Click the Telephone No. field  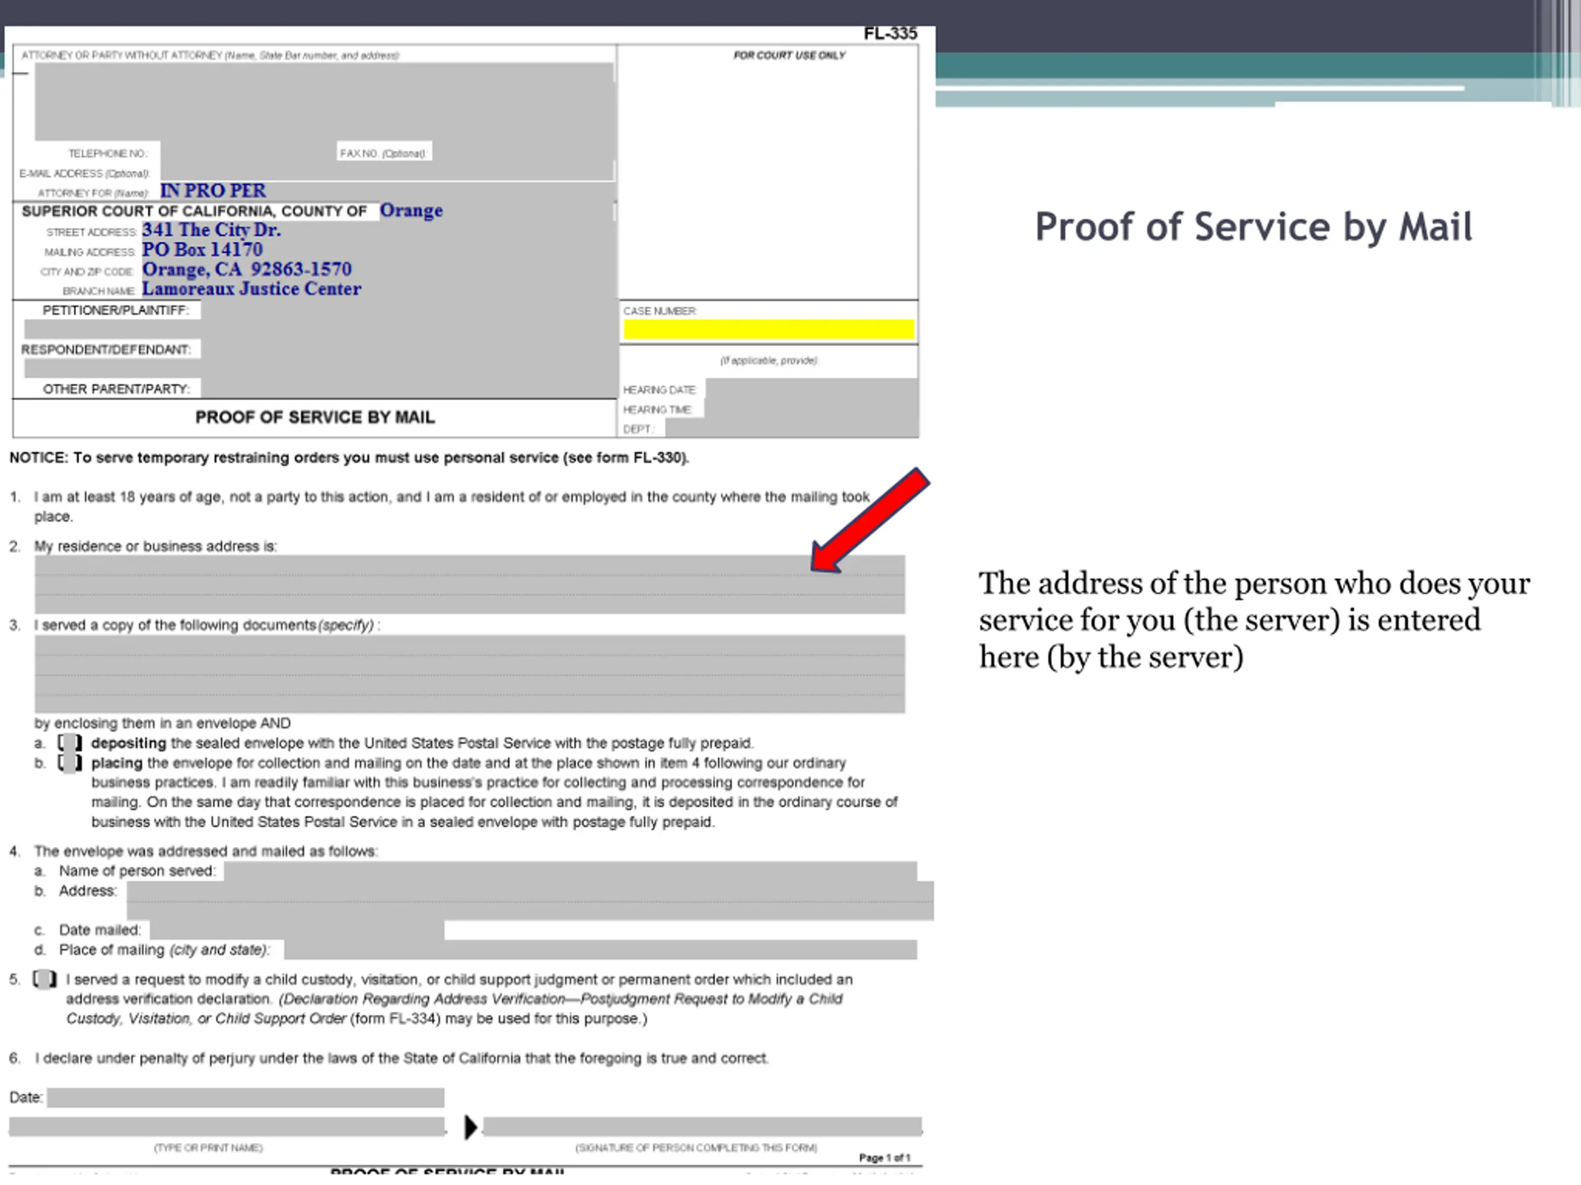tap(248, 152)
